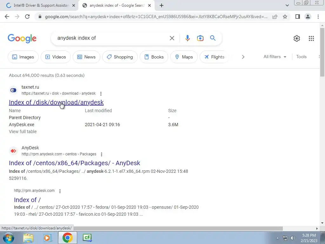Filter results by News
The image size is (325, 244).
pyautogui.click(x=86, y=57)
